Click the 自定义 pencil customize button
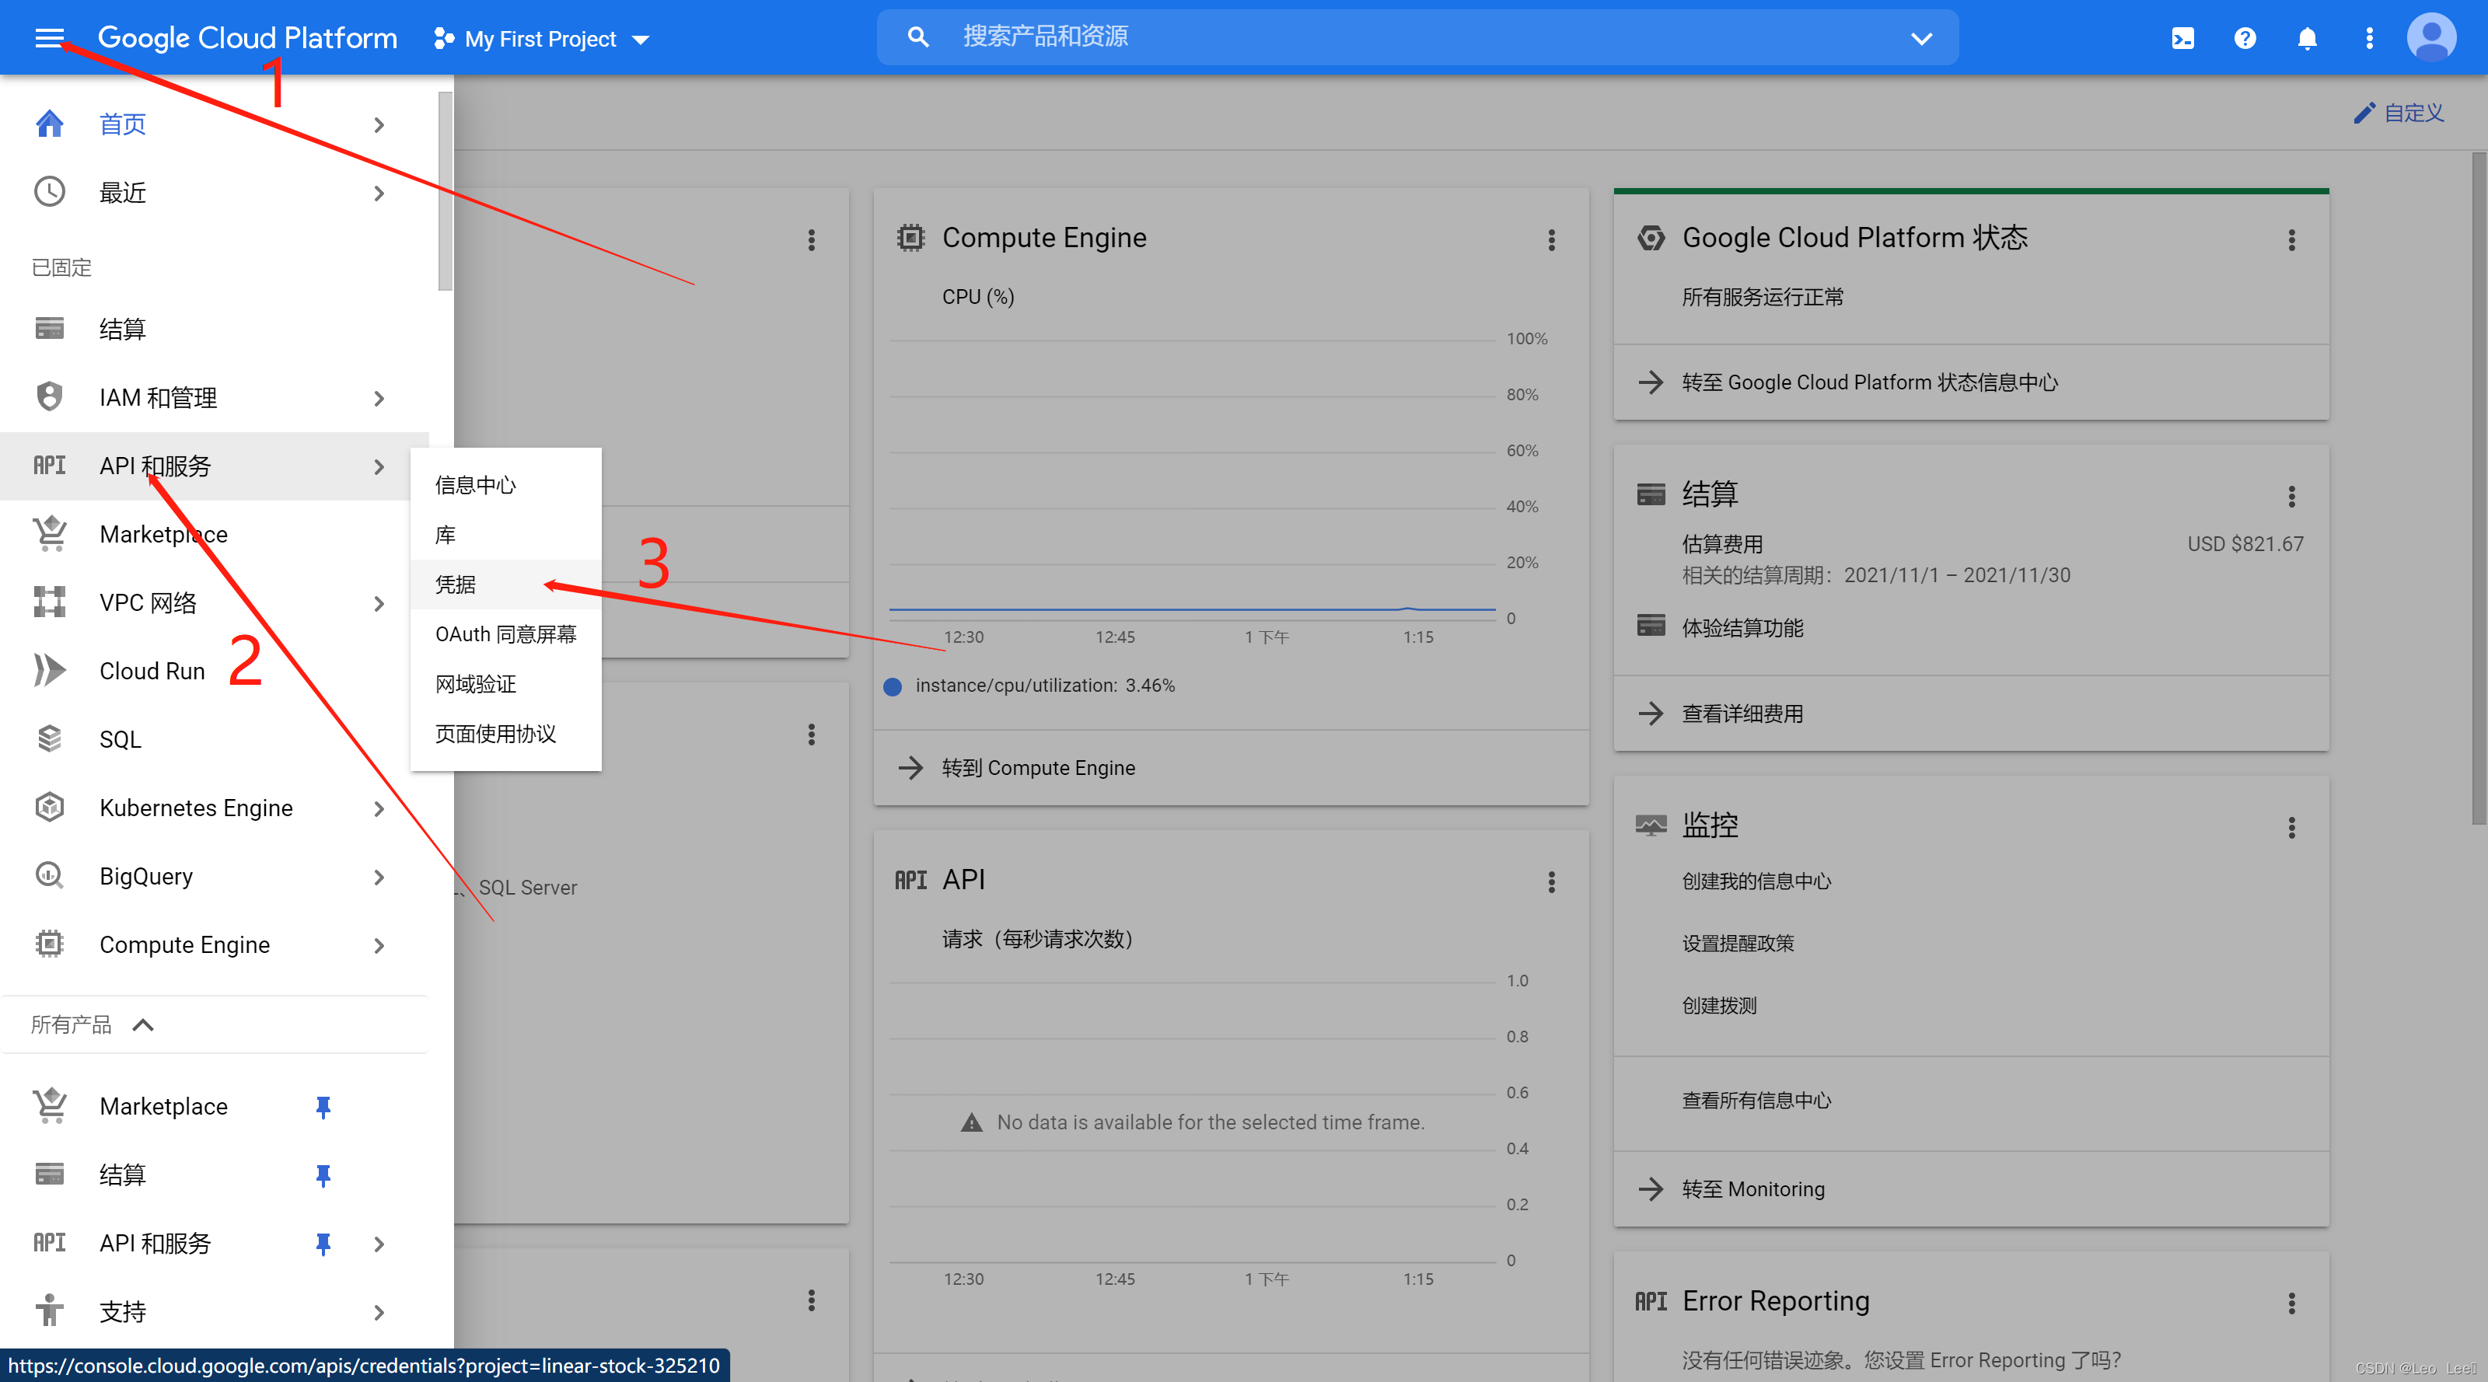 point(2399,113)
